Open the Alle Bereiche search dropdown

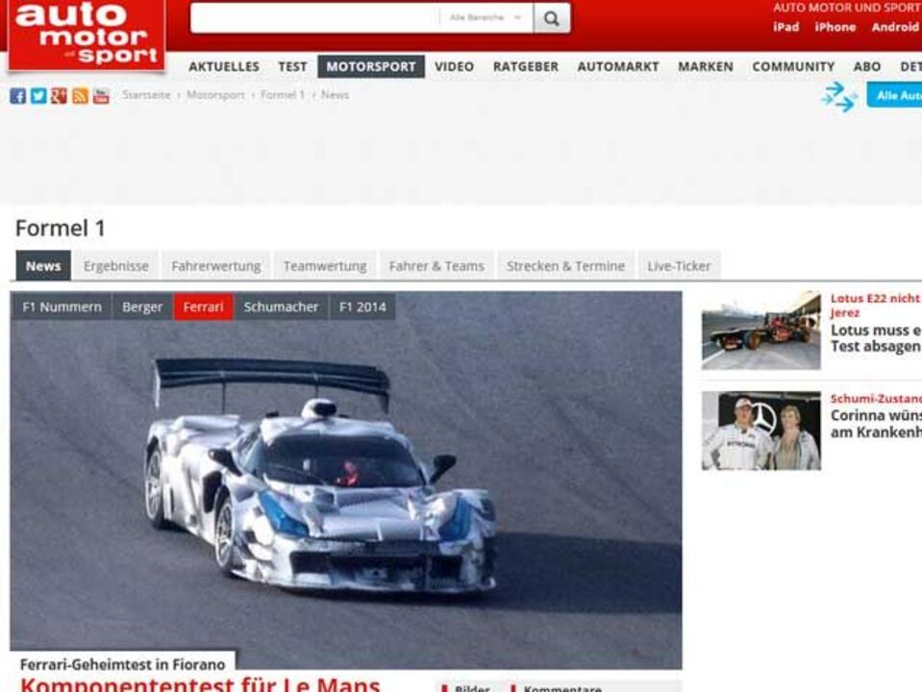click(486, 17)
